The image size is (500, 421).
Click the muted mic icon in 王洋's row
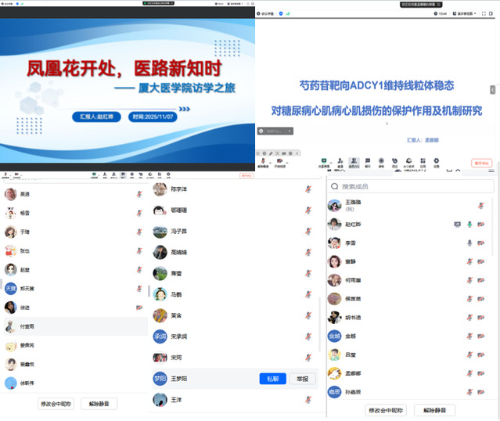coord(308,400)
